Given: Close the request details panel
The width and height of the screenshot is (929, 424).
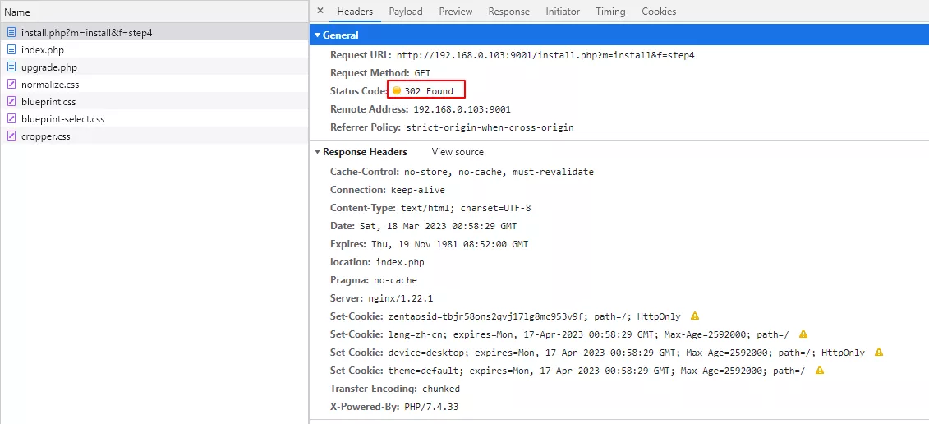Looking at the screenshot, I should (x=320, y=11).
